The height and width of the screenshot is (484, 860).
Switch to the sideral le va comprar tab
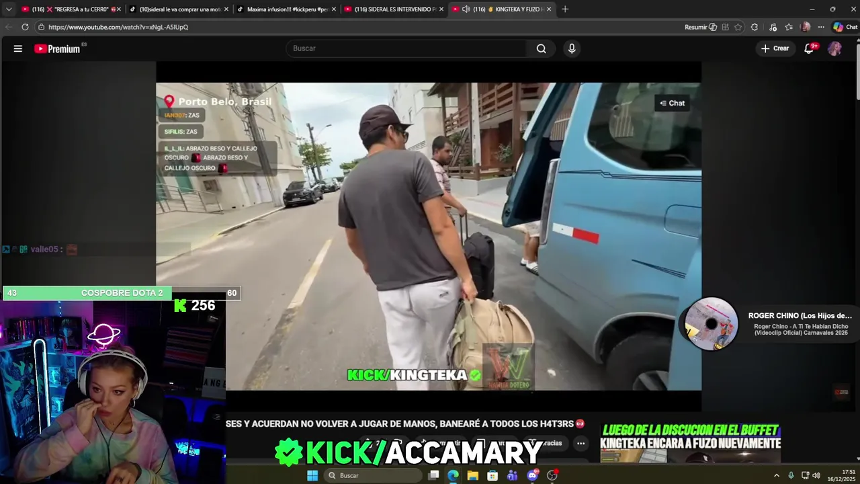coord(178,9)
